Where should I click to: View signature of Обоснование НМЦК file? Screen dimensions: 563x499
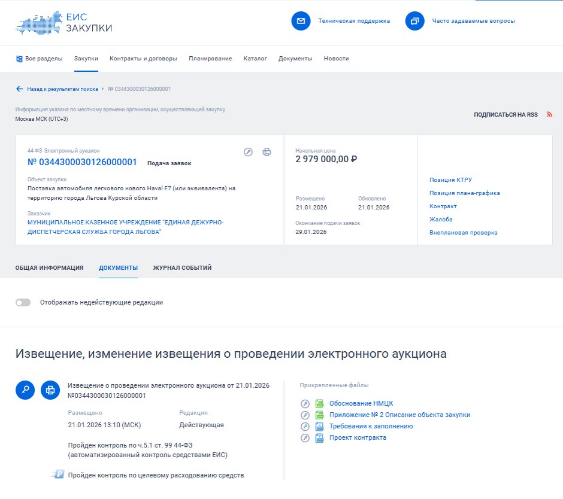(305, 404)
